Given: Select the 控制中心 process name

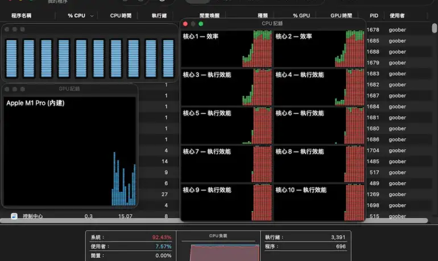Looking at the screenshot, I should coord(32,216).
